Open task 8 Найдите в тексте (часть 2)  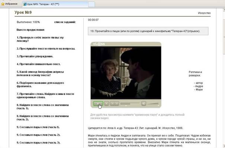[43, 118]
